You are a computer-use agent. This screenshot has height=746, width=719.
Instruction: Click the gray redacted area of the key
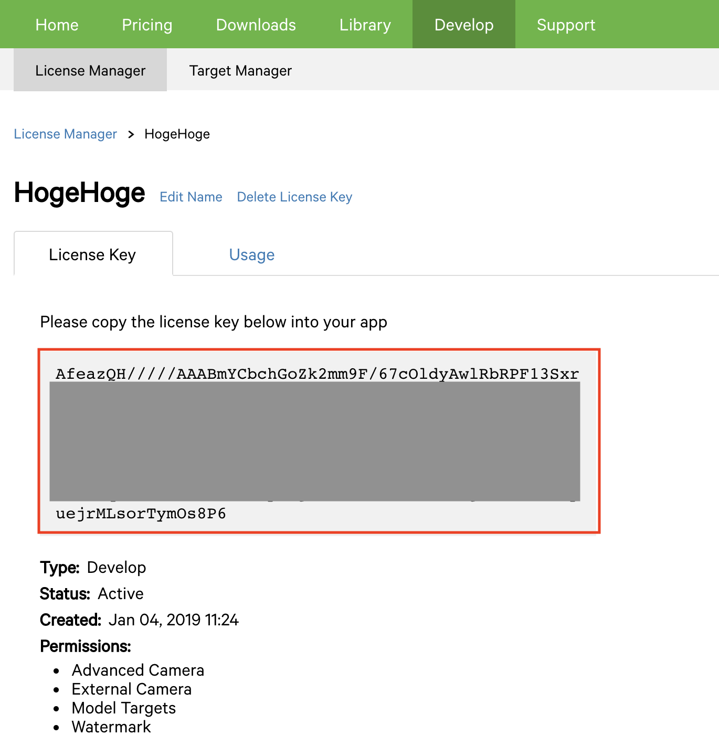click(x=315, y=441)
